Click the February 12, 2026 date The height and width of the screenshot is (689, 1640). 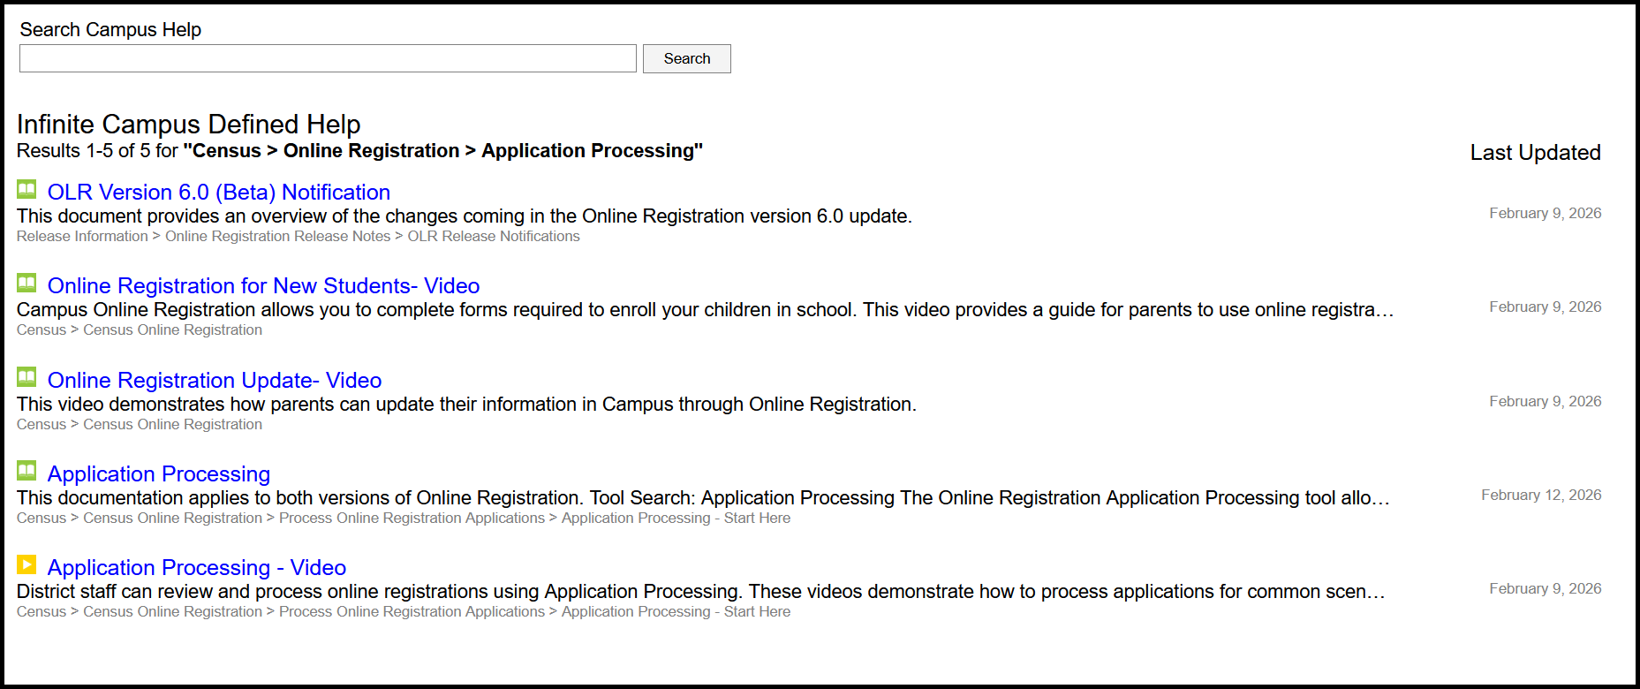tap(1541, 496)
